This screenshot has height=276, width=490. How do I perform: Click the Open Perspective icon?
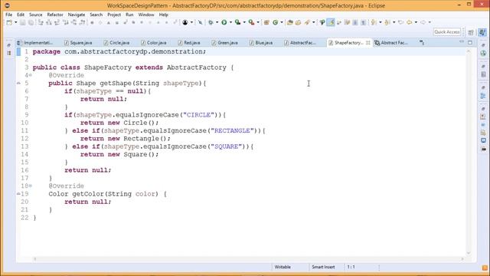471,32
